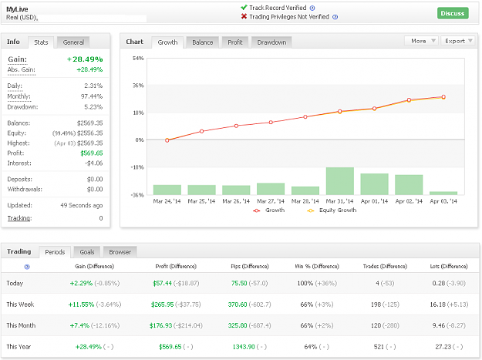Click the Daily label

pos(15,86)
